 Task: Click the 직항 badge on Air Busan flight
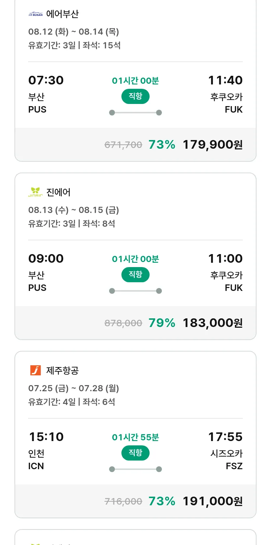(x=135, y=96)
